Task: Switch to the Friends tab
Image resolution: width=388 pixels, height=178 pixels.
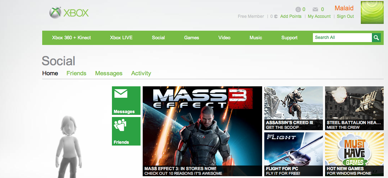Action: 77,73
